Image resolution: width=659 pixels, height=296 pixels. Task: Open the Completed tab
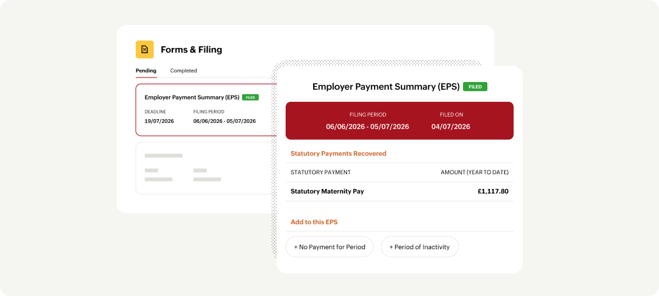point(183,70)
